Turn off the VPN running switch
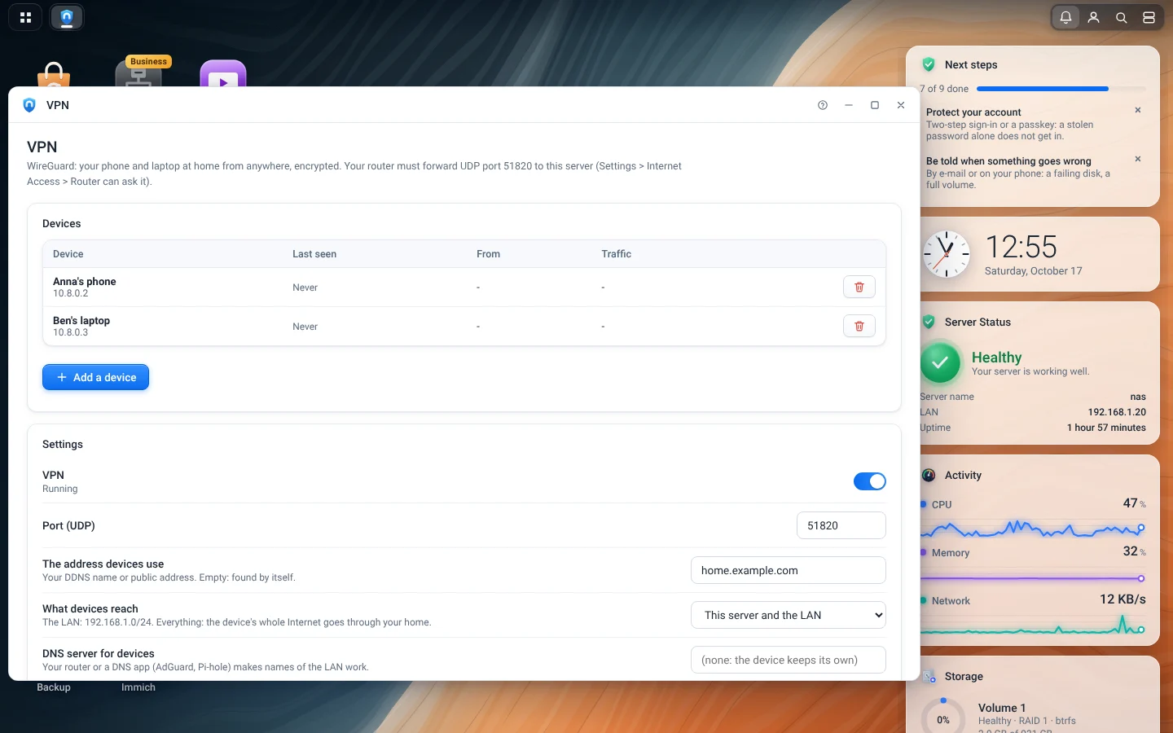 click(869, 481)
